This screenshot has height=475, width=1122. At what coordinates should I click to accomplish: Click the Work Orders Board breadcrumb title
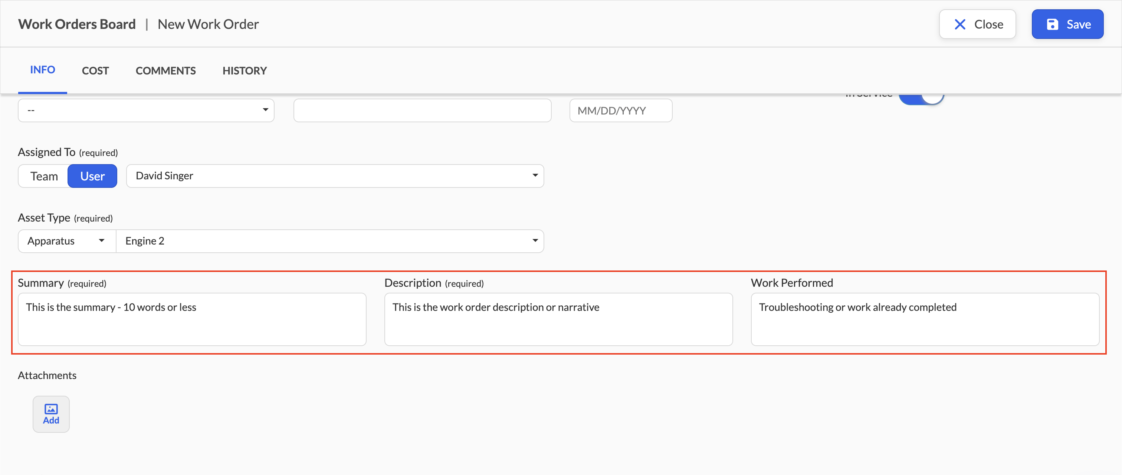pos(77,24)
